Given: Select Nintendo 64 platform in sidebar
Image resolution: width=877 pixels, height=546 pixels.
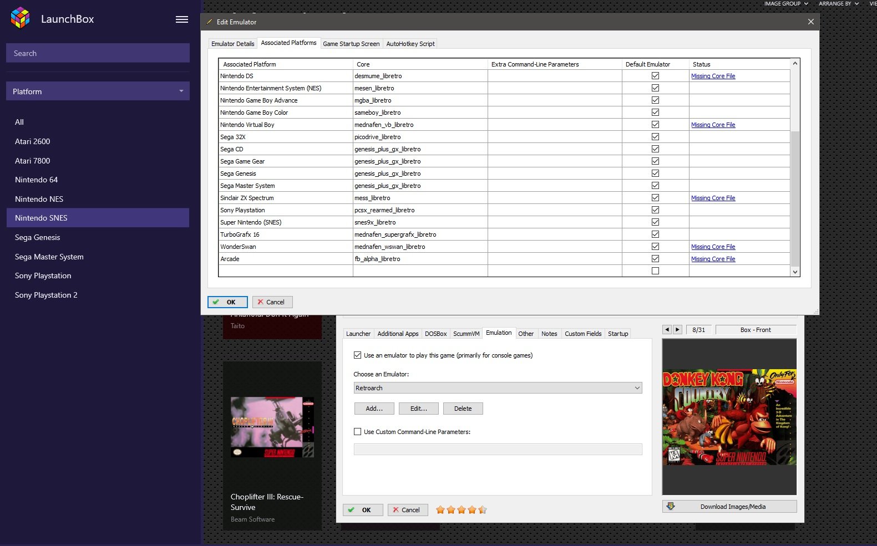Looking at the screenshot, I should [98, 180].
